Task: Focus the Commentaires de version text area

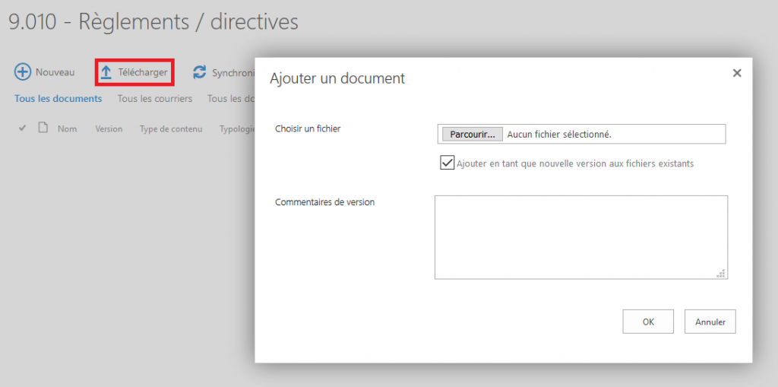Action: click(x=580, y=236)
